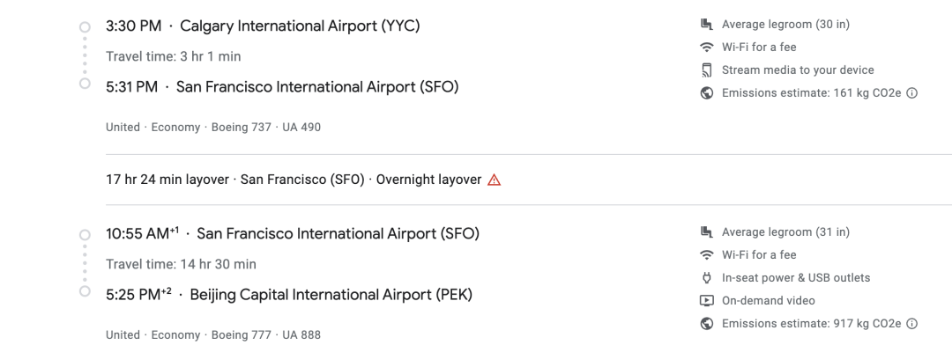The height and width of the screenshot is (345, 952).
Task: Click the Calgary International Airport (YYC) departure text
Action: coord(300,26)
